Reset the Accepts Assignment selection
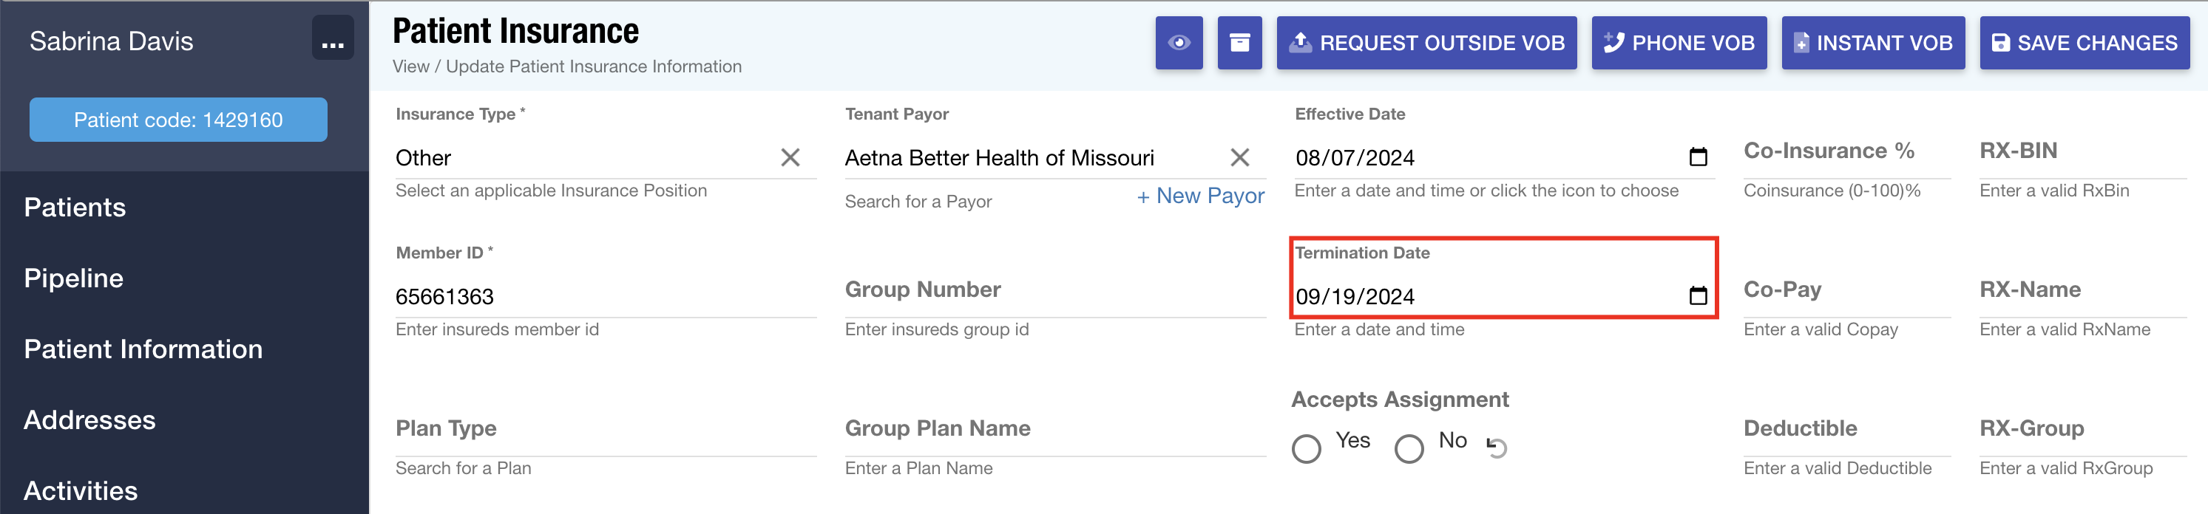This screenshot has width=2208, height=514. 1497,448
